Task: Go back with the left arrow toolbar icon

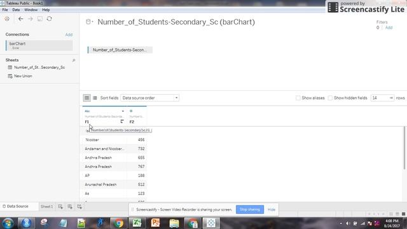Action: click(x=21, y=18)
